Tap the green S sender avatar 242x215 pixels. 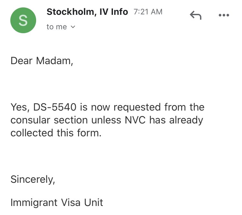pos(23,21)
